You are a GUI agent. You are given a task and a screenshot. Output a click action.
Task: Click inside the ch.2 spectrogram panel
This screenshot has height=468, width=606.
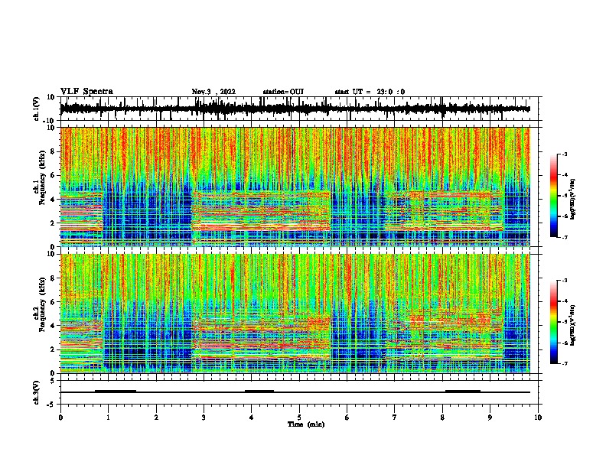pyautogui.click(x=295, y=314)
